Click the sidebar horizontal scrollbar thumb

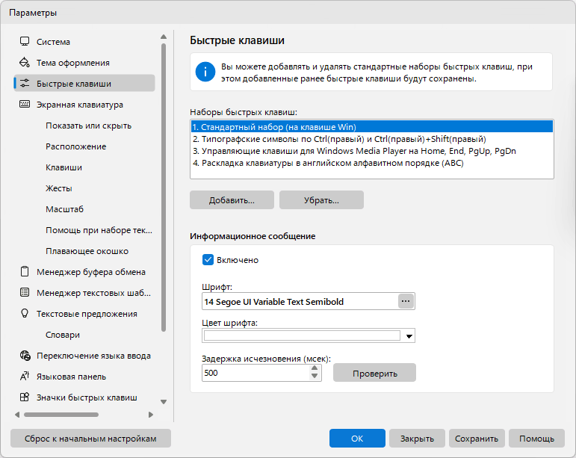pyautogui.click(x=61, y=415)
